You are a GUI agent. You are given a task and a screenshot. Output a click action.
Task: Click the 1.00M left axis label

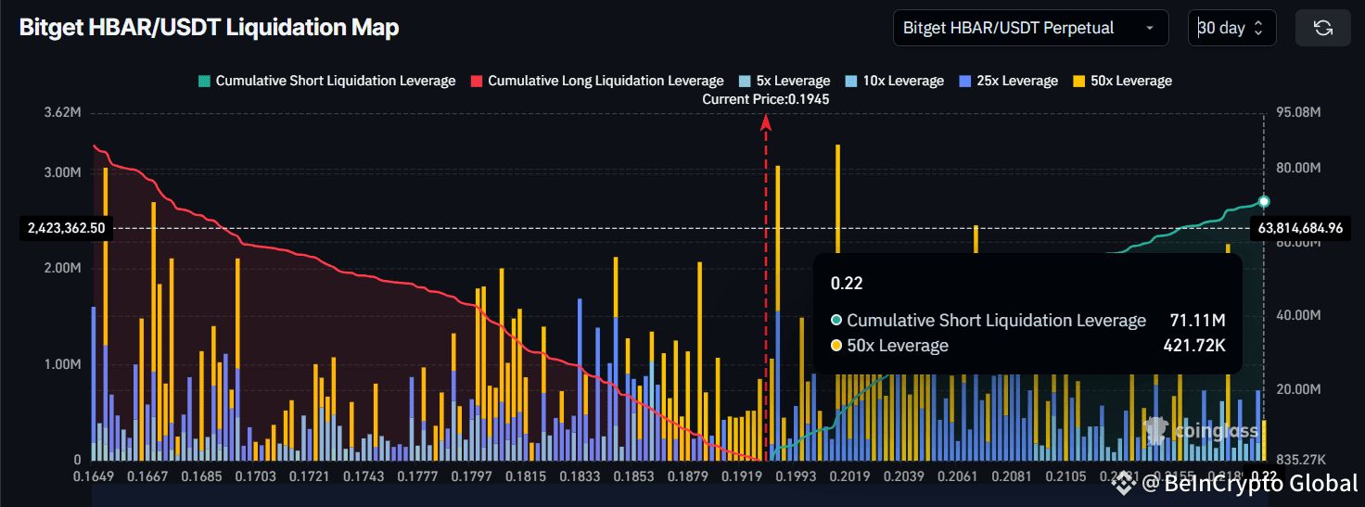click(62, 364)
